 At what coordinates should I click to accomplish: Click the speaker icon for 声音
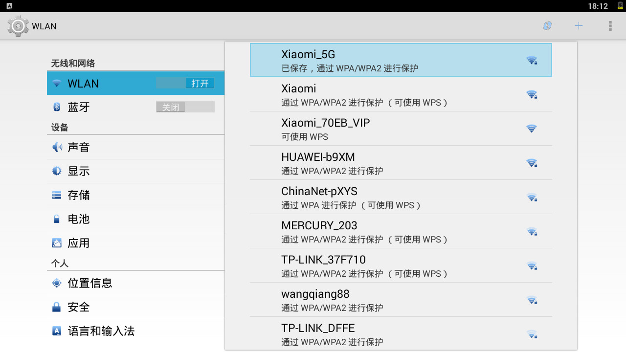(x=57, y=147)
